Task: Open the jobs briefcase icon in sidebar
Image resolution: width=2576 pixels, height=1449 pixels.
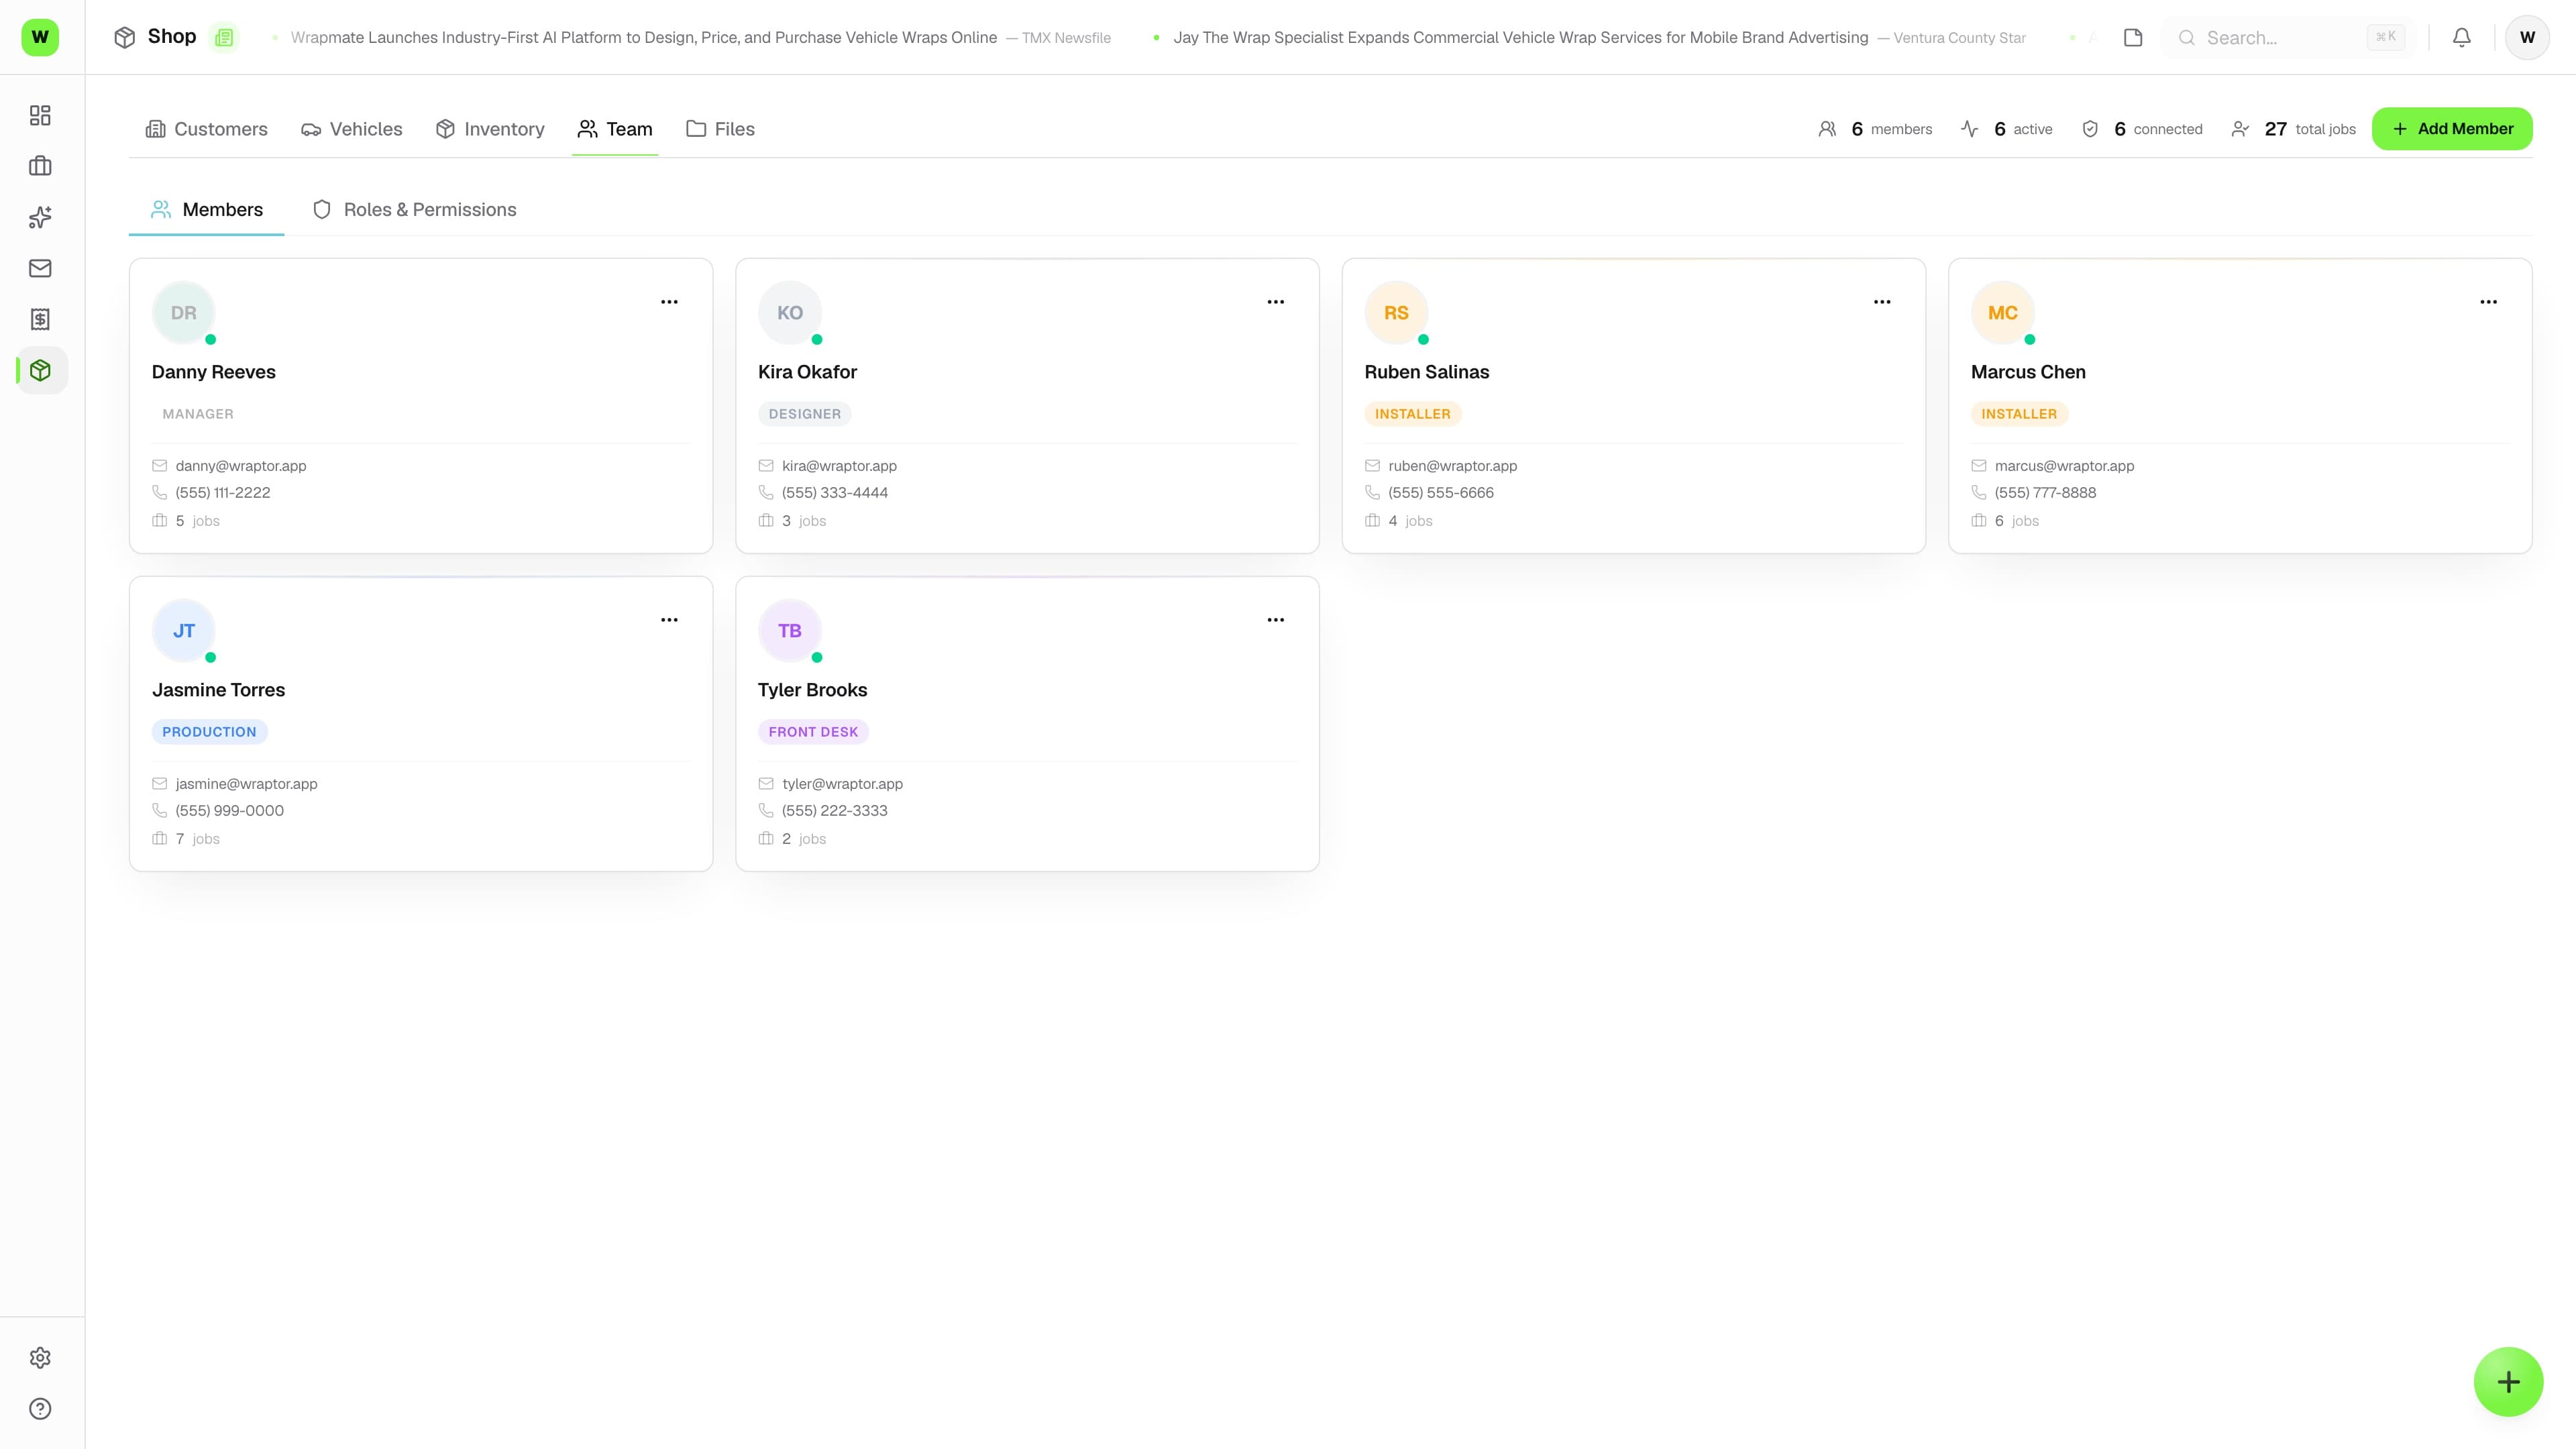Action: 40,166
